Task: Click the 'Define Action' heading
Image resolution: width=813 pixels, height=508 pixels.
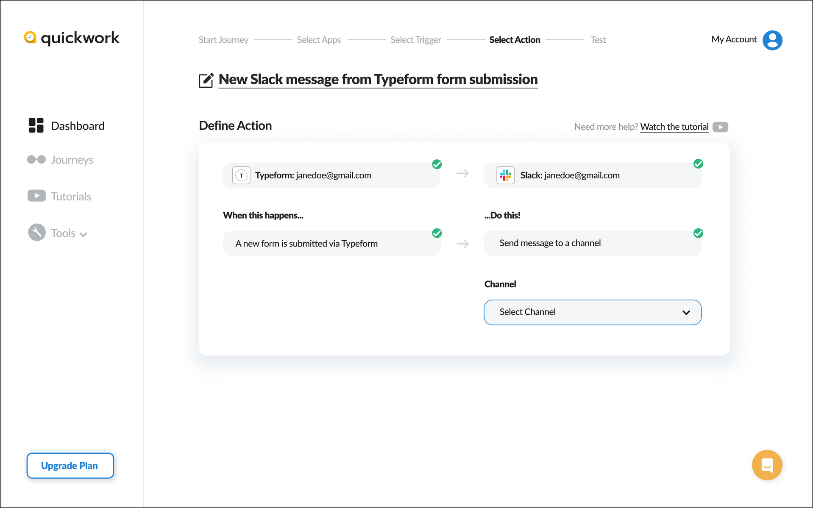Action: [x=235, y=126]
